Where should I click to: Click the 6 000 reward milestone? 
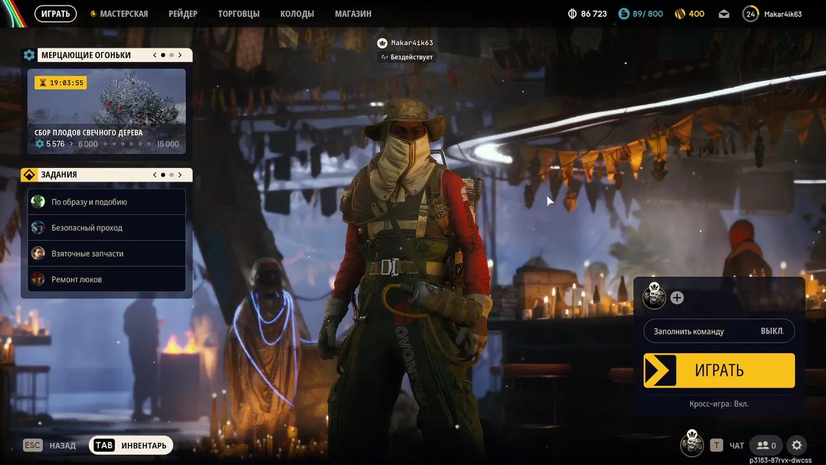[88, 144]
